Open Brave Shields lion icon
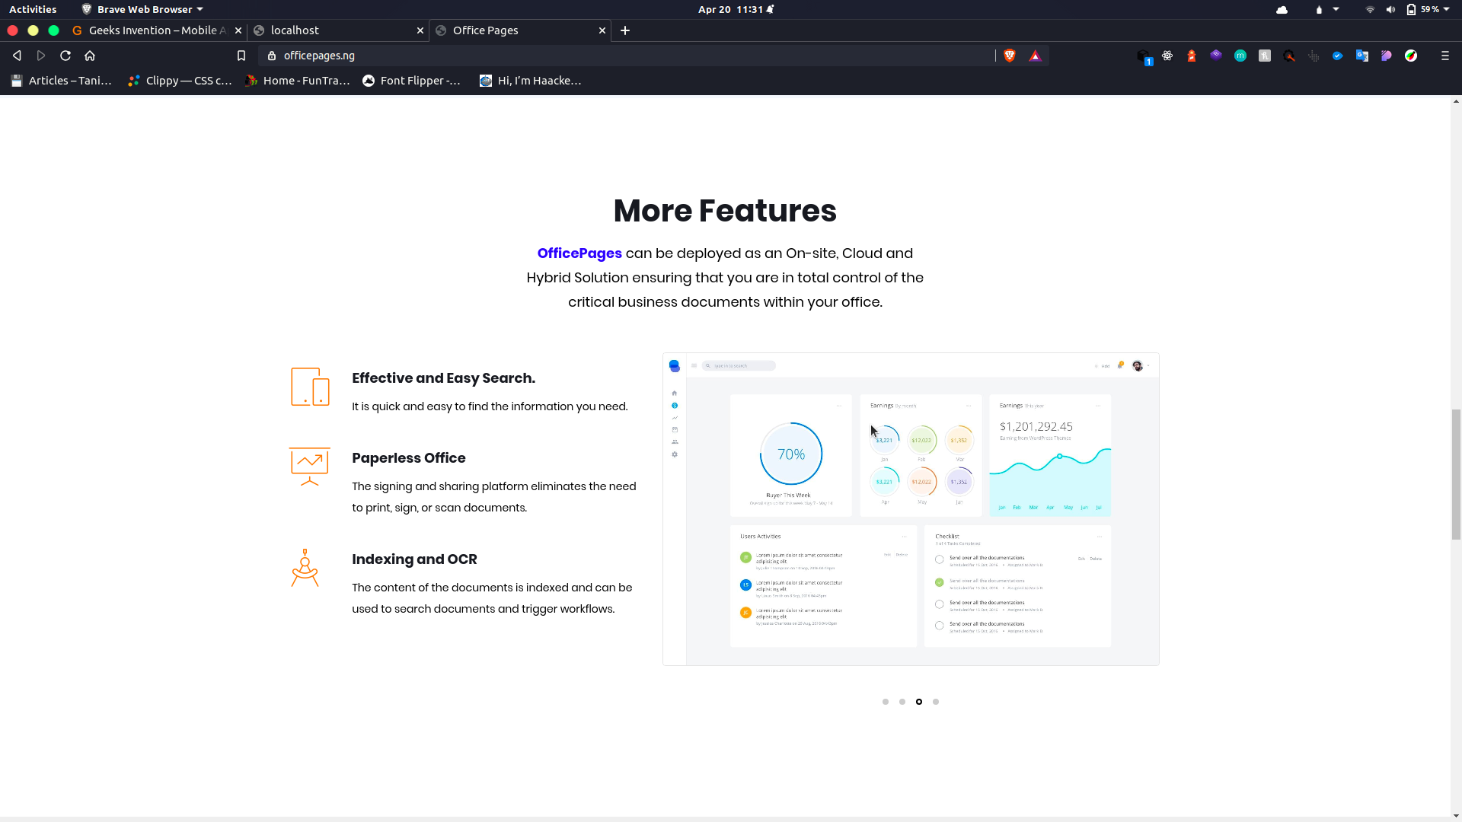Viewport: 1462px width, 822px height. tap(1010, 56)
